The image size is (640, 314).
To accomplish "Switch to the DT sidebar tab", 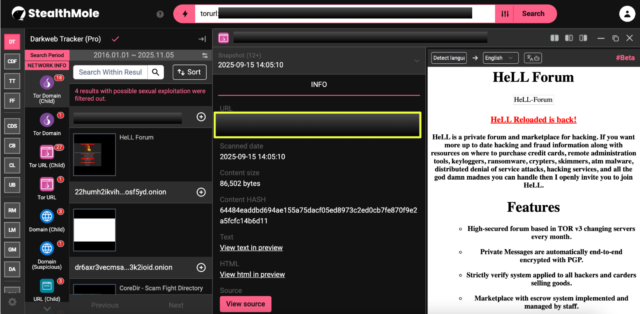I will tap(12, 42).
